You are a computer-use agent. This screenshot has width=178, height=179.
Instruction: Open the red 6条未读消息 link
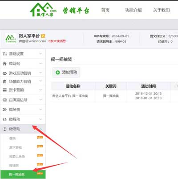coord(57,41)
